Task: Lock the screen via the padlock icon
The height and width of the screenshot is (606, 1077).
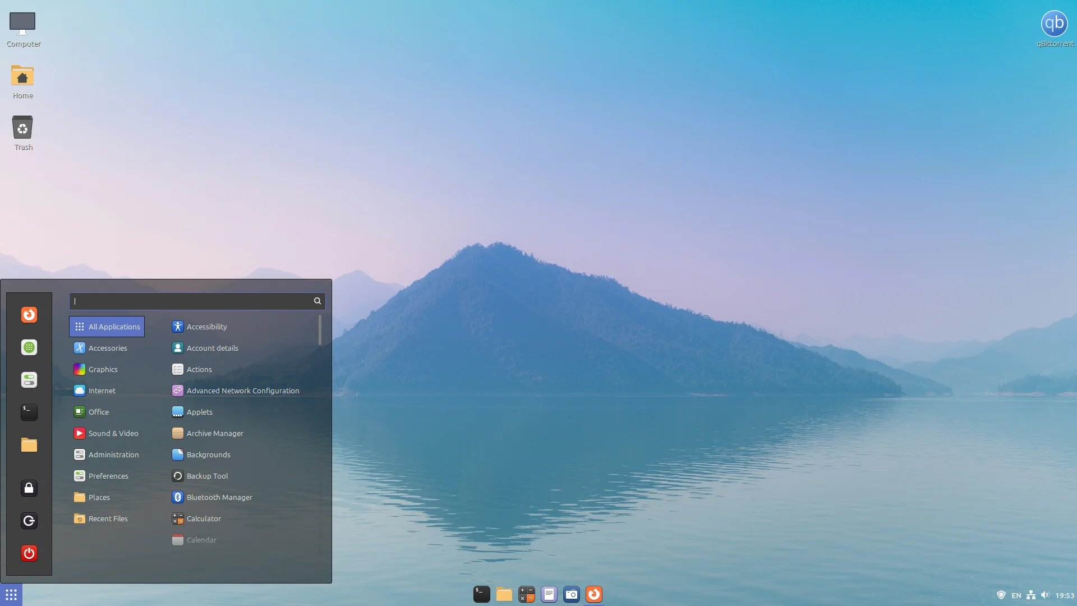Action: pyautogui.click(x=29, y=488)
